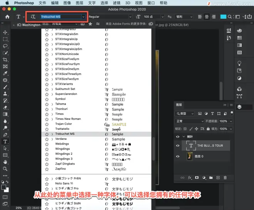Select the Frame tool

coord(5,66)
